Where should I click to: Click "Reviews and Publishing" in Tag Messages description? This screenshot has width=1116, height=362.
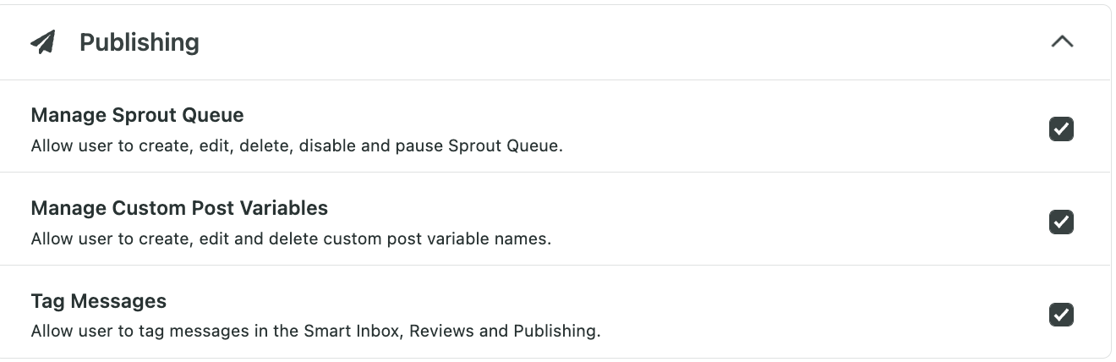(503, 331)
